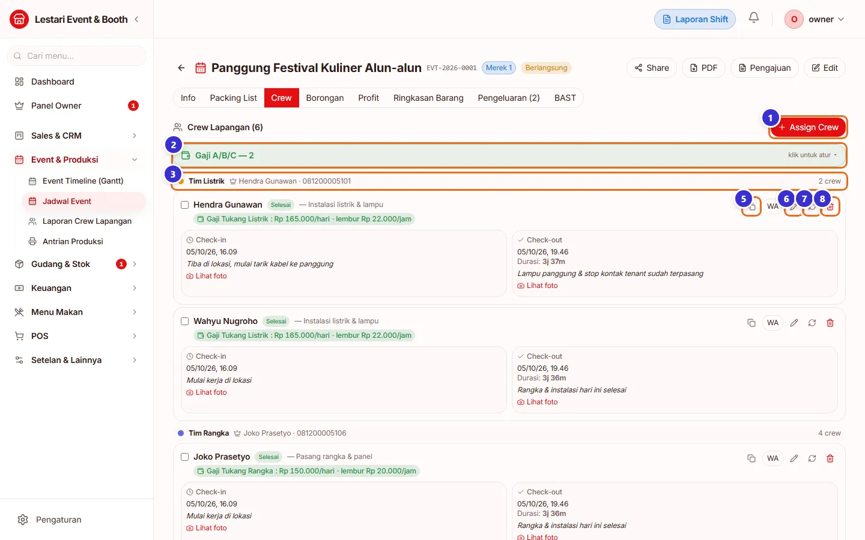This screenshot has width=865, height=540.
Task: Open Dashboard from the sidebar
Action: click(x=77, y=82)
